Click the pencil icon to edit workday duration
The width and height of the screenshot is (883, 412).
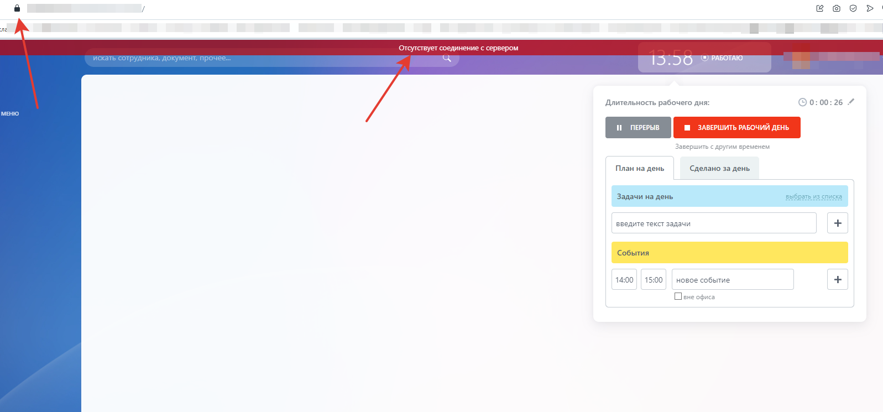[x=851, y=102]
